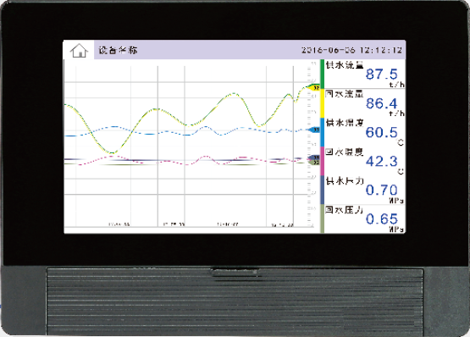Image resolution: width=470 pixels, height=337 pixels.
Task: Click the yellow color bar beside 回水流量
Action: [323, 103]
